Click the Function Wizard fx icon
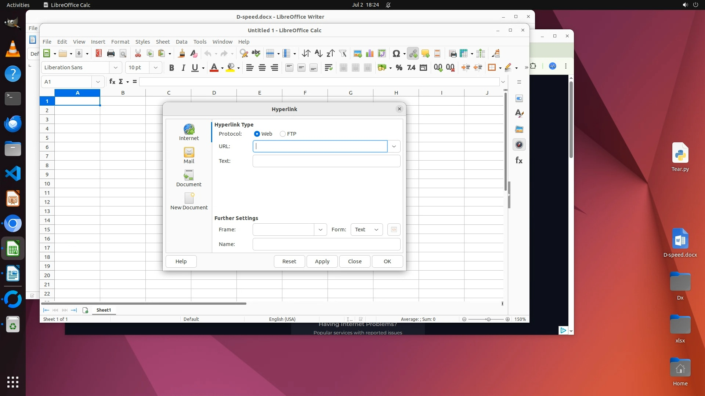This screenshot has height=396, width=705. click(112, 81)
